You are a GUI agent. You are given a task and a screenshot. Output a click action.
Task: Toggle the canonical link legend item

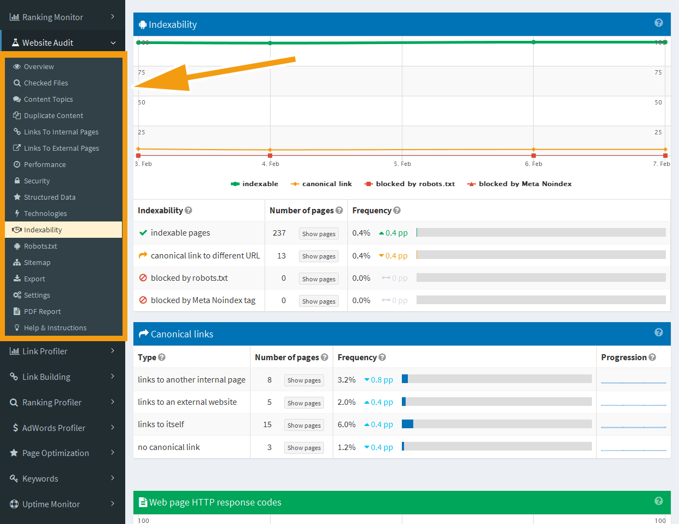coord(321,184)
